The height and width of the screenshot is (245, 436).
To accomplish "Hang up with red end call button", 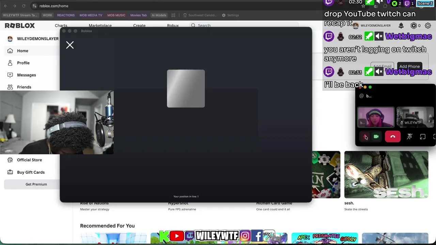I will [x=393, y=136].
